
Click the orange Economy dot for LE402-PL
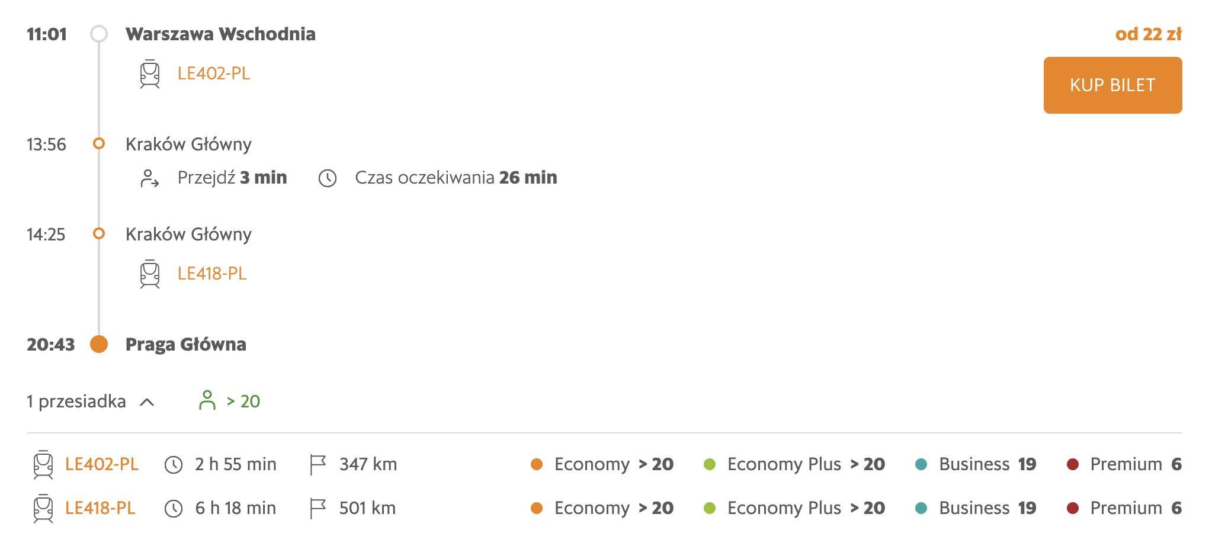pyautogui.click(x=537, y=465)
